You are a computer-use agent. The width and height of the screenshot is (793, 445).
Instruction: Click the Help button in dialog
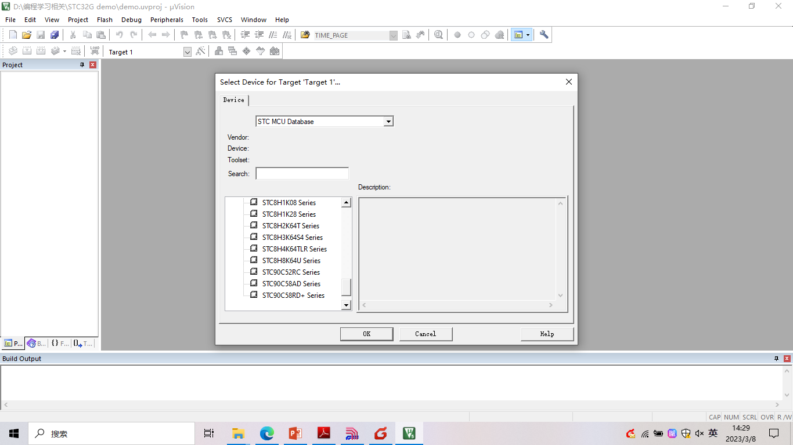pos(547,334)
